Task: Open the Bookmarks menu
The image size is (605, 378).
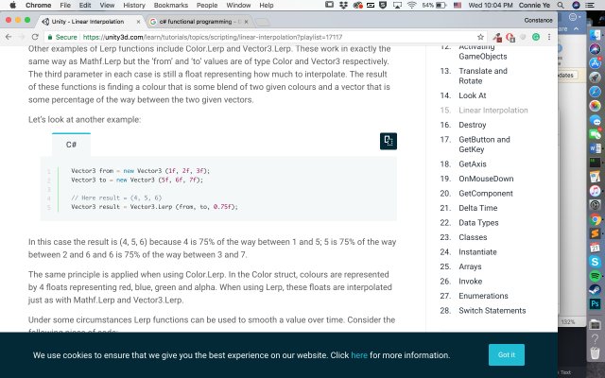Action: [170, 5]
